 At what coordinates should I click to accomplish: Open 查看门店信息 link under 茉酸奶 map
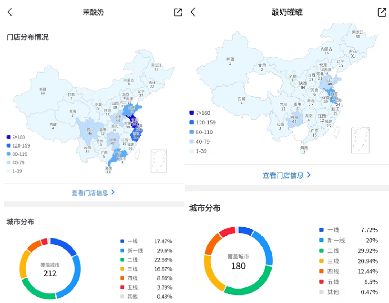[x=93, y=193]
